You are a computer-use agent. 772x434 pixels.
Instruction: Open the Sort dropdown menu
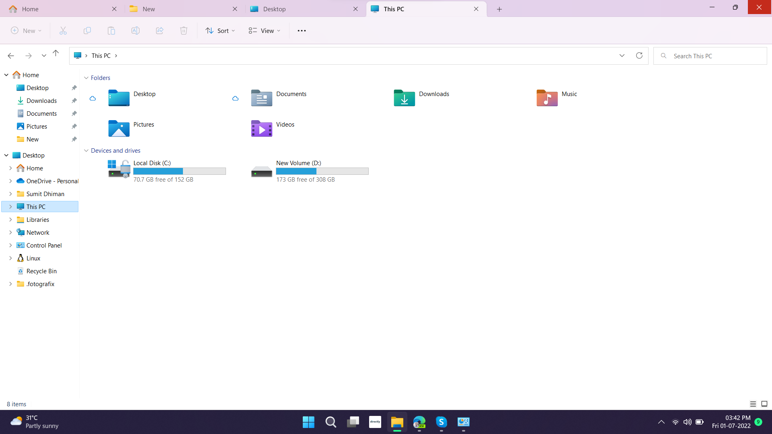click(x=220, y=30)
